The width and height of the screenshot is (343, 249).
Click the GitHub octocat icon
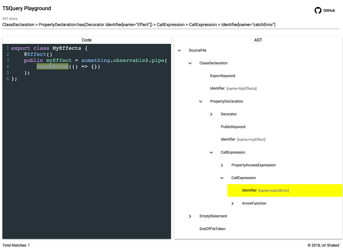point(318,10)
